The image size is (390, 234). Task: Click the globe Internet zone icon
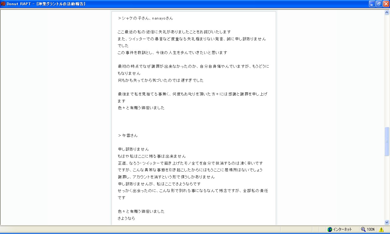tap(330, 229)
